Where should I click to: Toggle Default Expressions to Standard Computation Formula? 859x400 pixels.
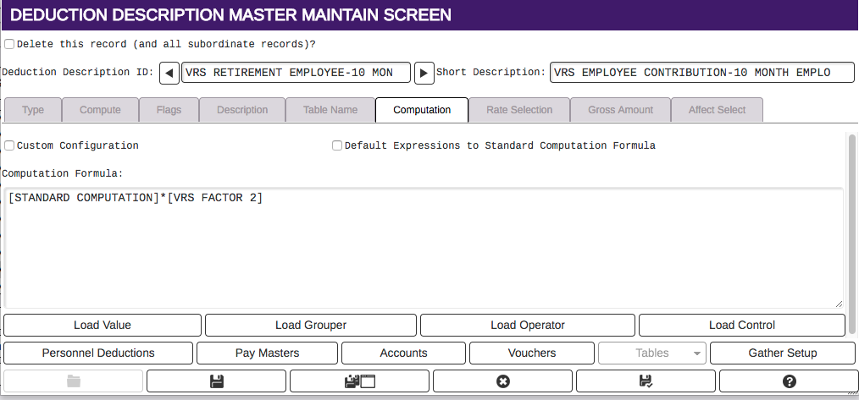pyautogui.click(x=337, y=145)
